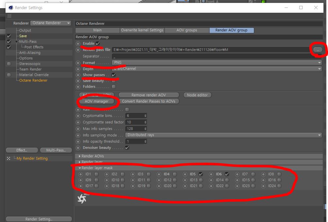
Task: Switch to Overwrite kernel Settings tab
Action: tap(142, 30)
